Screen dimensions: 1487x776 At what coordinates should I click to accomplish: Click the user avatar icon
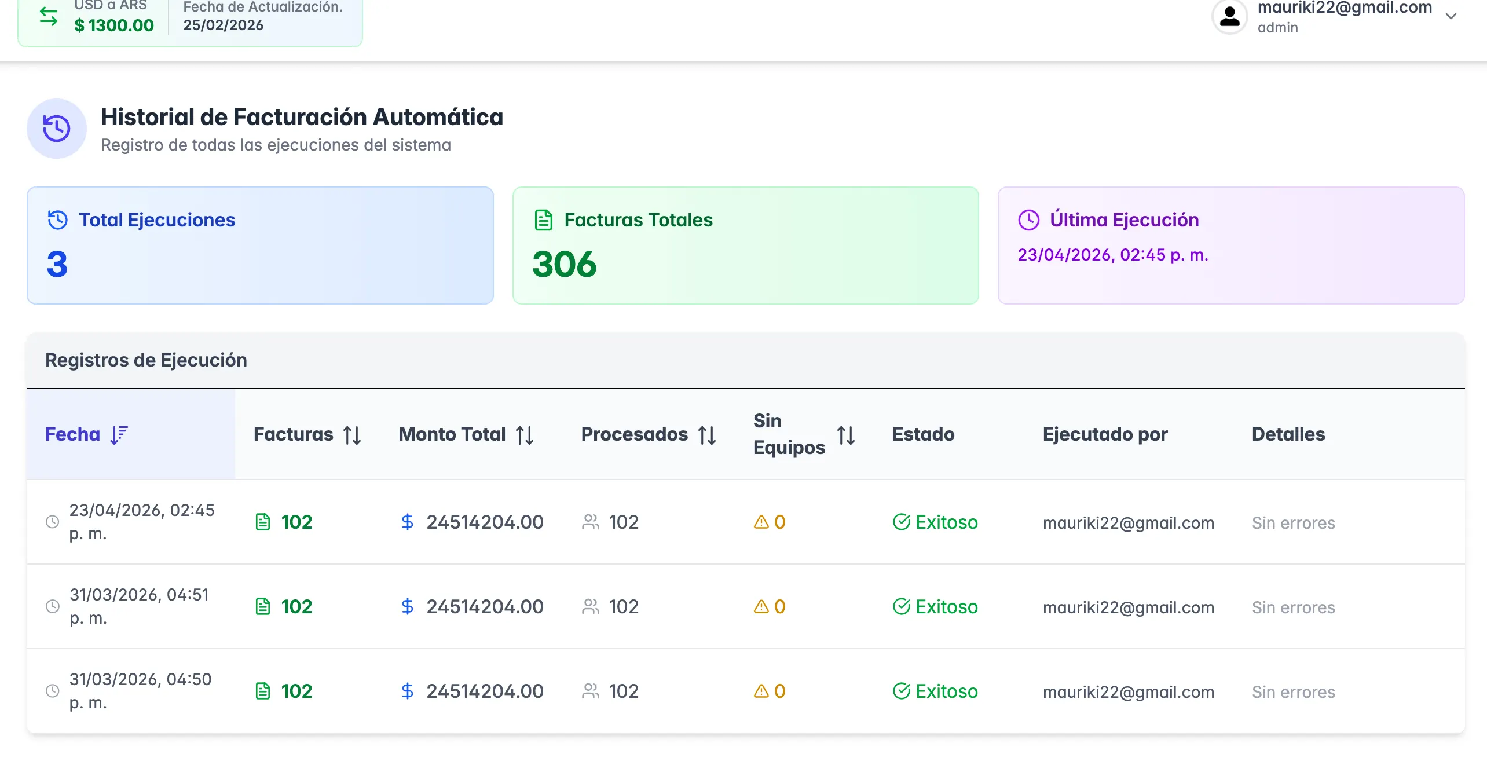[1229, 16]
